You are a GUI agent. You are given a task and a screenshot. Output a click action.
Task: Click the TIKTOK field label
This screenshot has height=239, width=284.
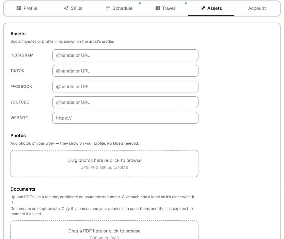[x=17, y=71]
